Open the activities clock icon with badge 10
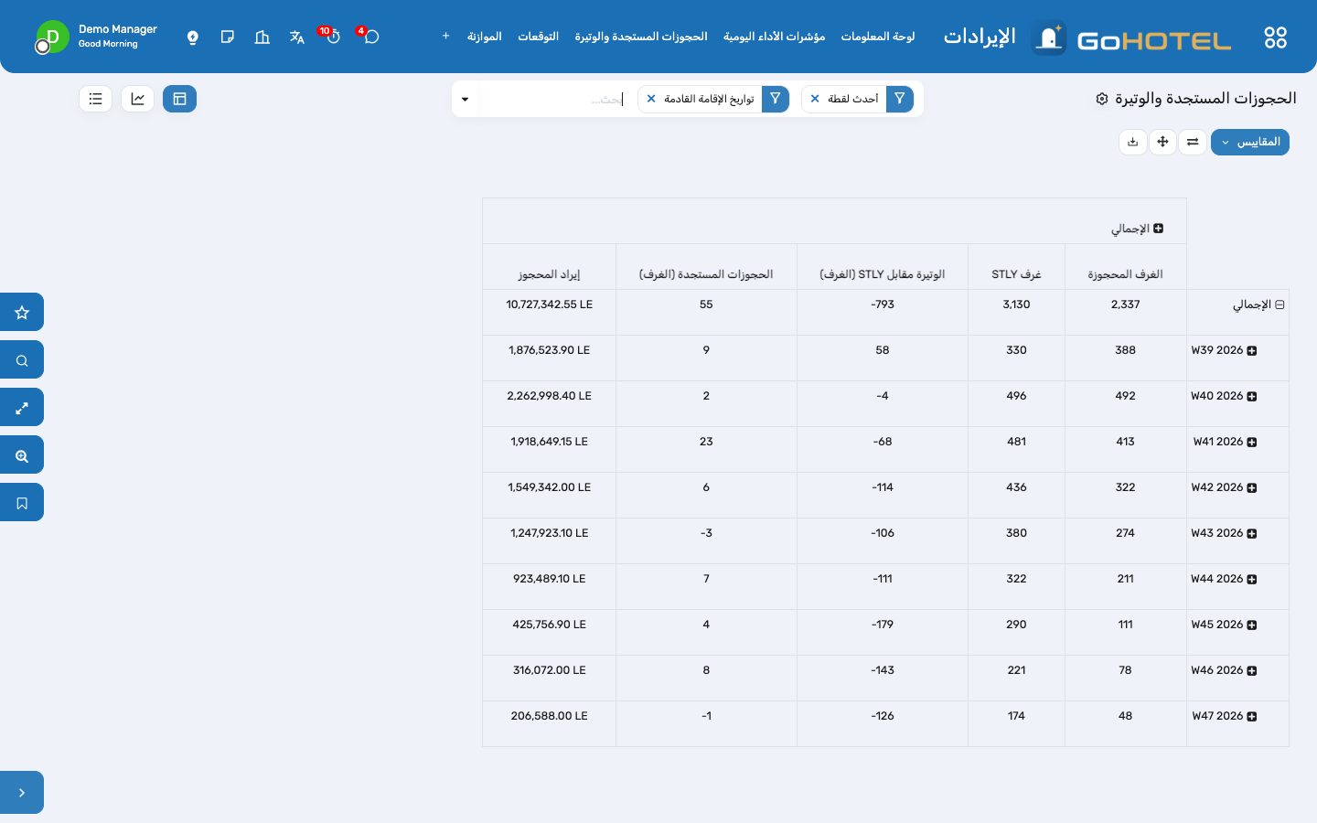Screen dimensions: 1317x823 point(332,37)
